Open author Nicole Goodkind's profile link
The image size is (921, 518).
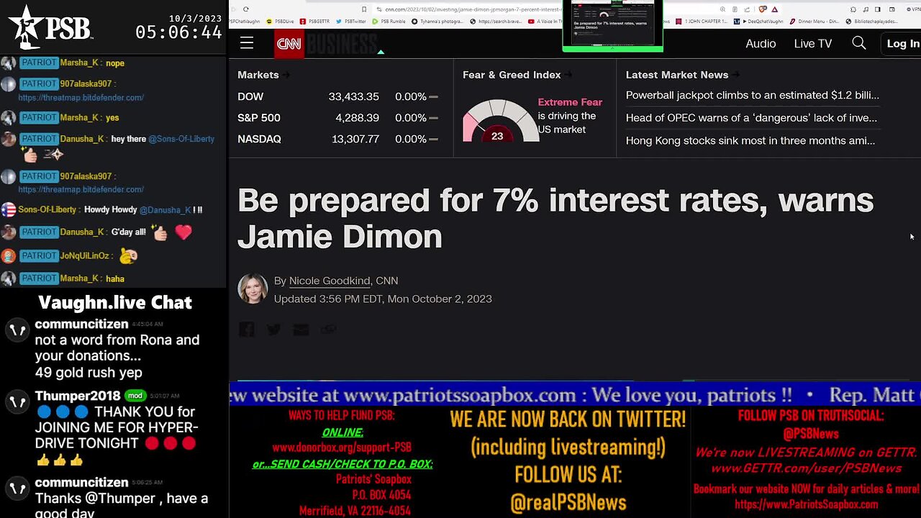click(x=330, y=281)
